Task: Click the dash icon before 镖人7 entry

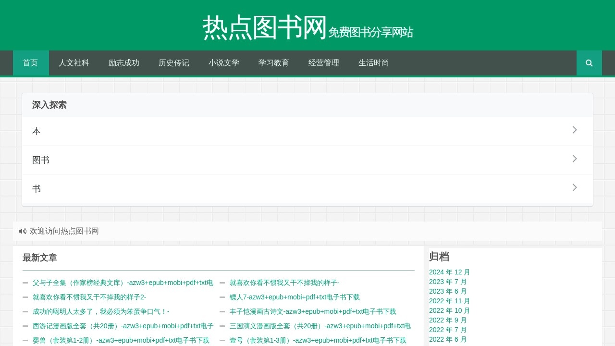Action: pos(221,297)
